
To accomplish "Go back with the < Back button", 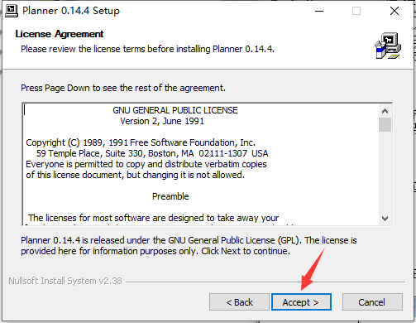I will point(239,302).
